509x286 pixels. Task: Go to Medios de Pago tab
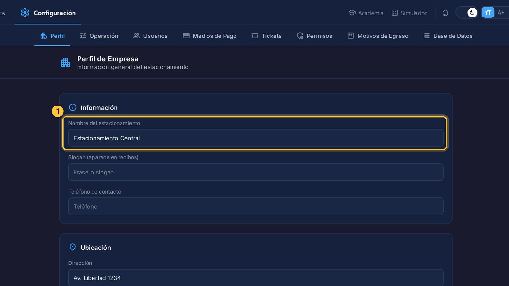click(210, 36)
